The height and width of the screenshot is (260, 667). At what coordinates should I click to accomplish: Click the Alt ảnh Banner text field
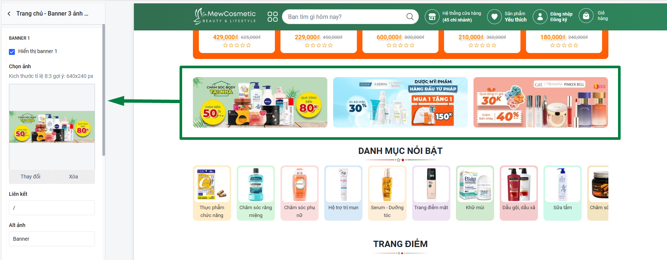[52, 239]
